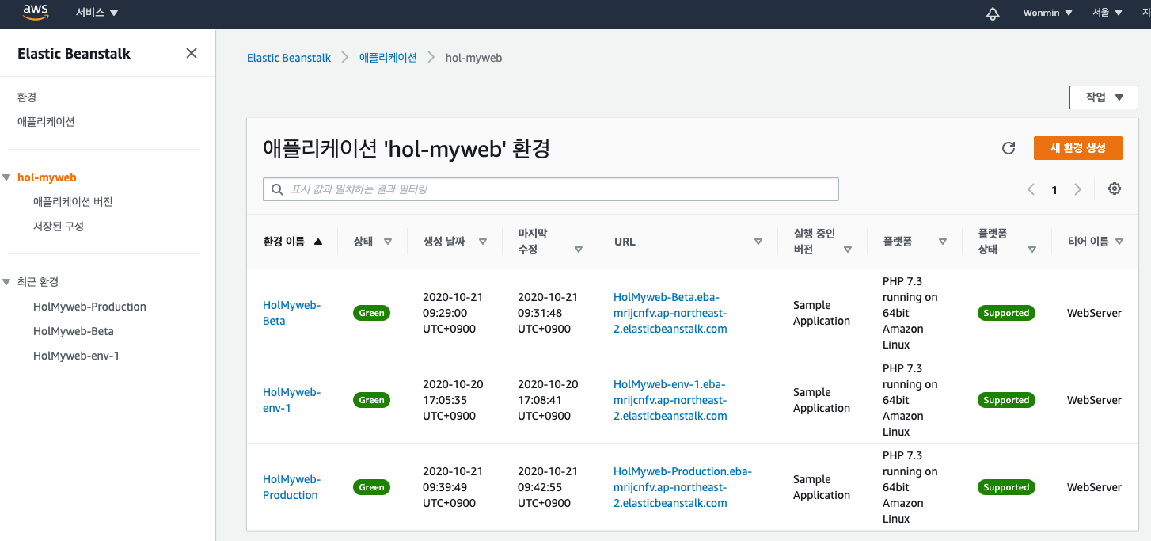1151x541 pixels.
Task: Select 애플리케이션 in the sidebar
Action: point(46,121)
